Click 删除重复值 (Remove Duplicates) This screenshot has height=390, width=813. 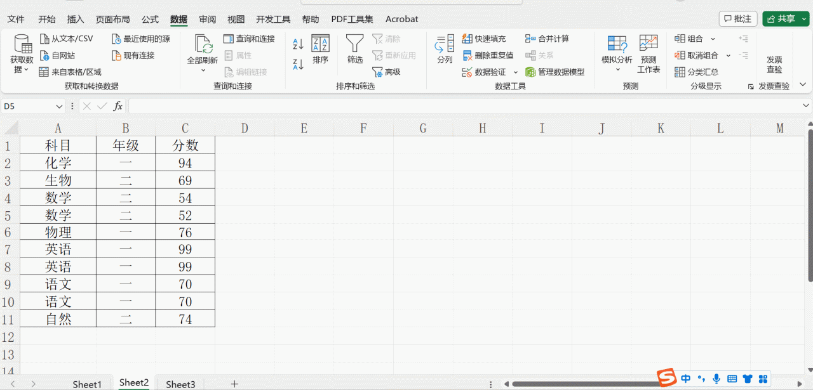[487, 55]
